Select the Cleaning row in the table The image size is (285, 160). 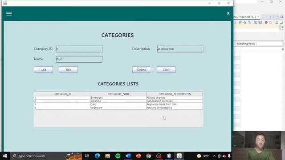coord(118,101)
